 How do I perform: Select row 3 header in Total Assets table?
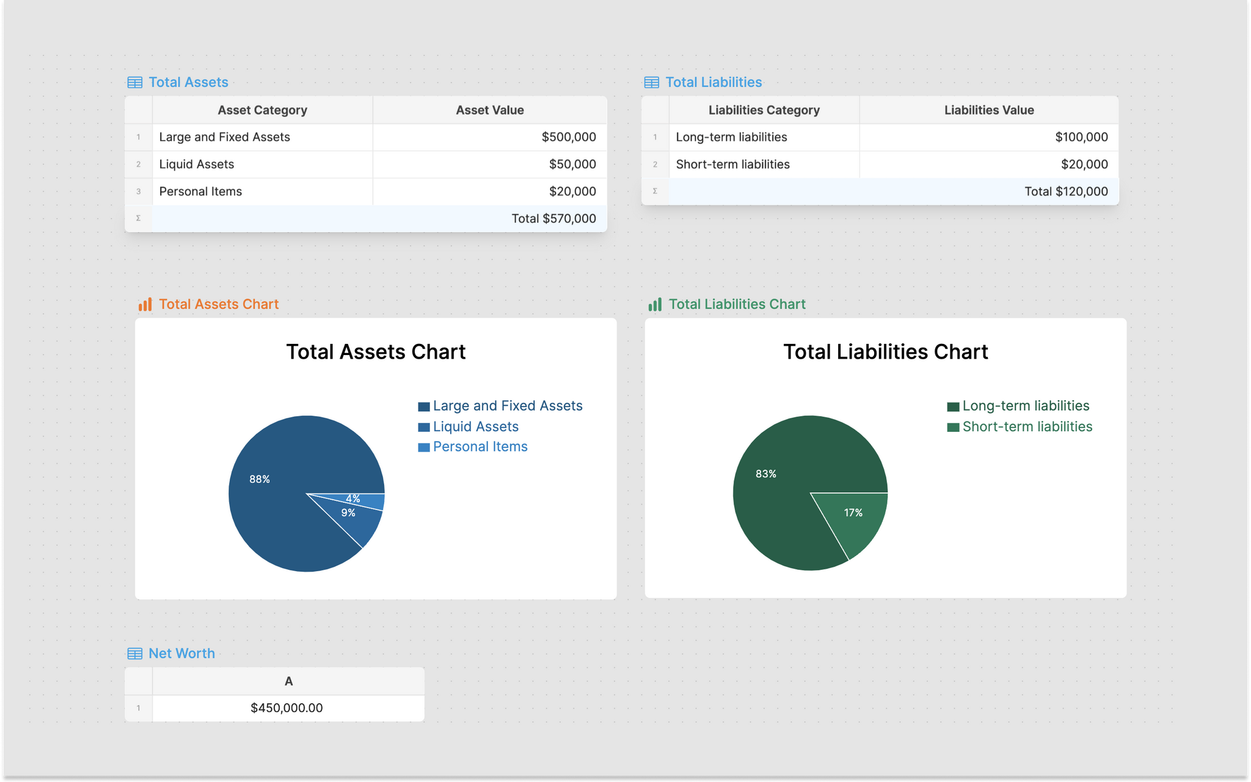[139, 192]
